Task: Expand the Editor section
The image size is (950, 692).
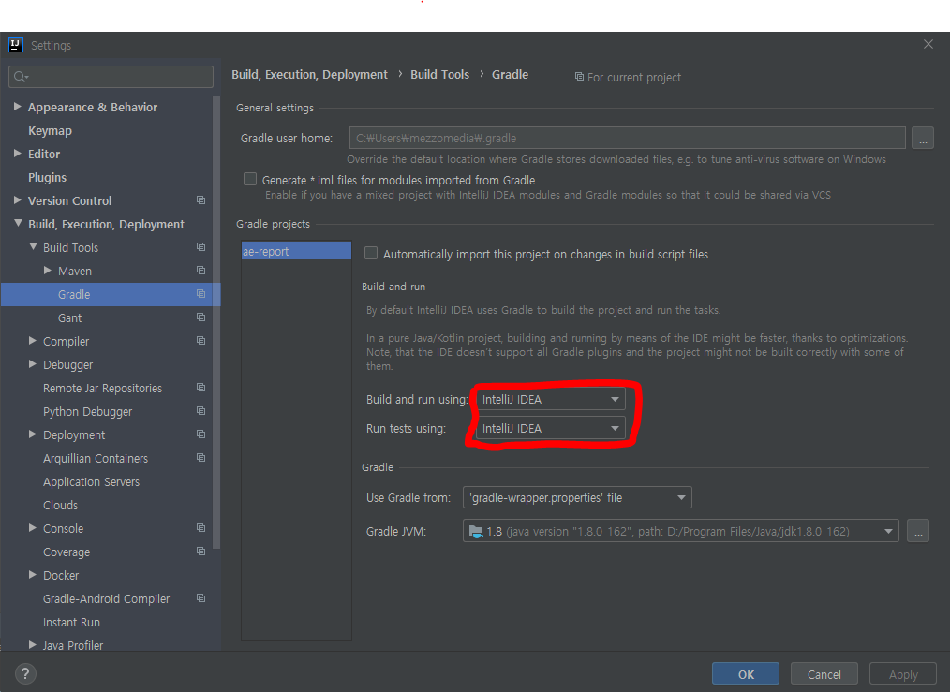Action: click(x=18, y=154)
